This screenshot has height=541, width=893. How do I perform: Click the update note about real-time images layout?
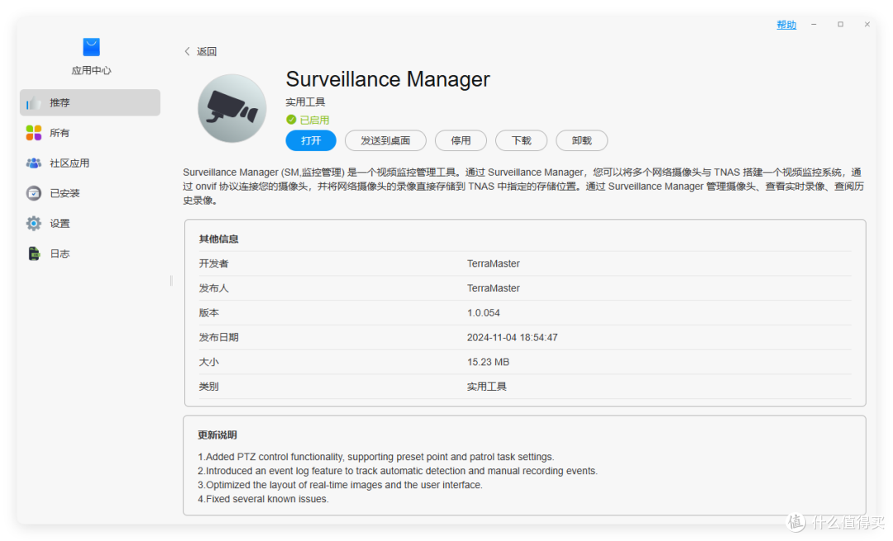click(340, 485)
